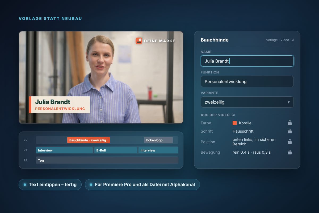The width and height of the screenshot is (319, 213).
Task: Click the Für Premiere Pro und Alphakanal pill
Action: point(142,185)
